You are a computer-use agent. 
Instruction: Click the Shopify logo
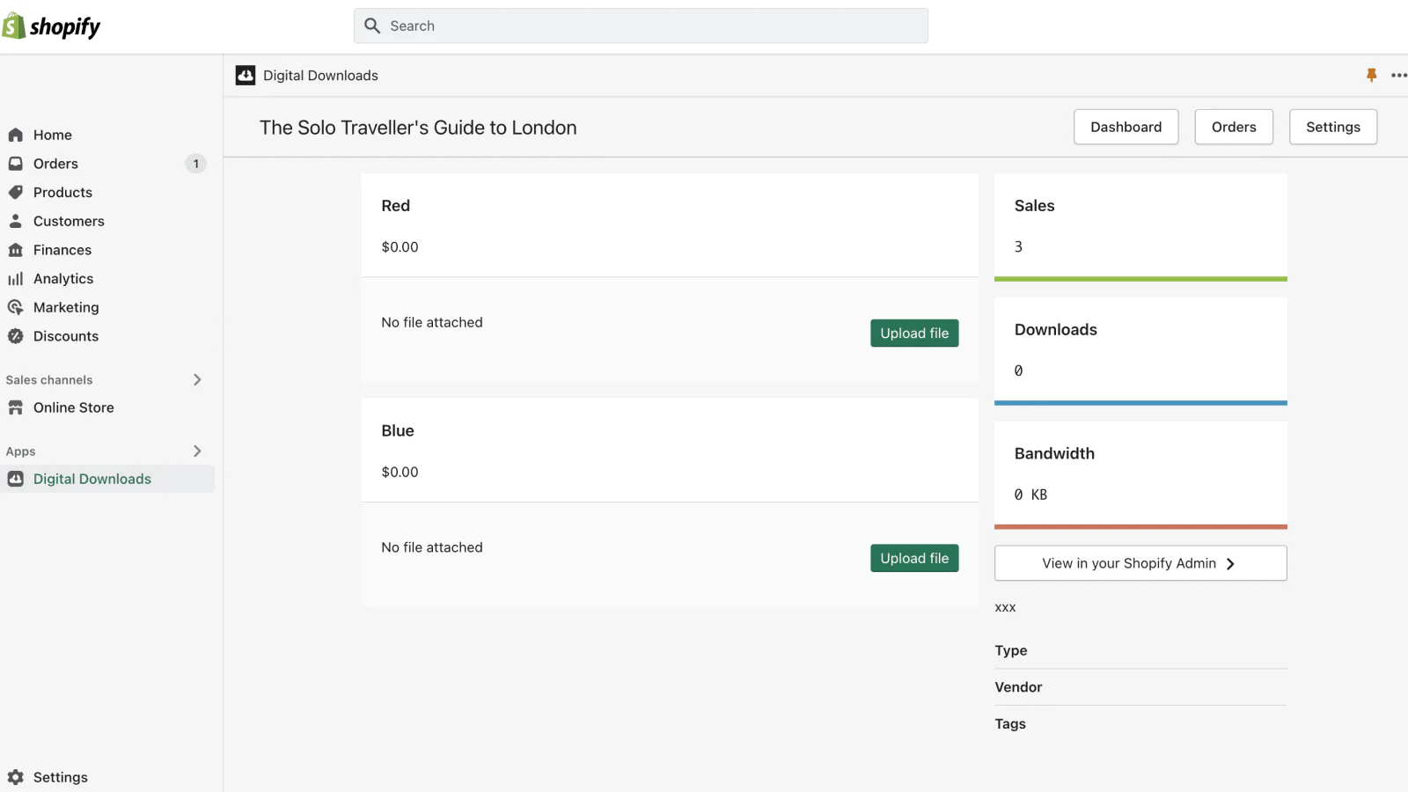pyautogui.click(x=51, y=26)
